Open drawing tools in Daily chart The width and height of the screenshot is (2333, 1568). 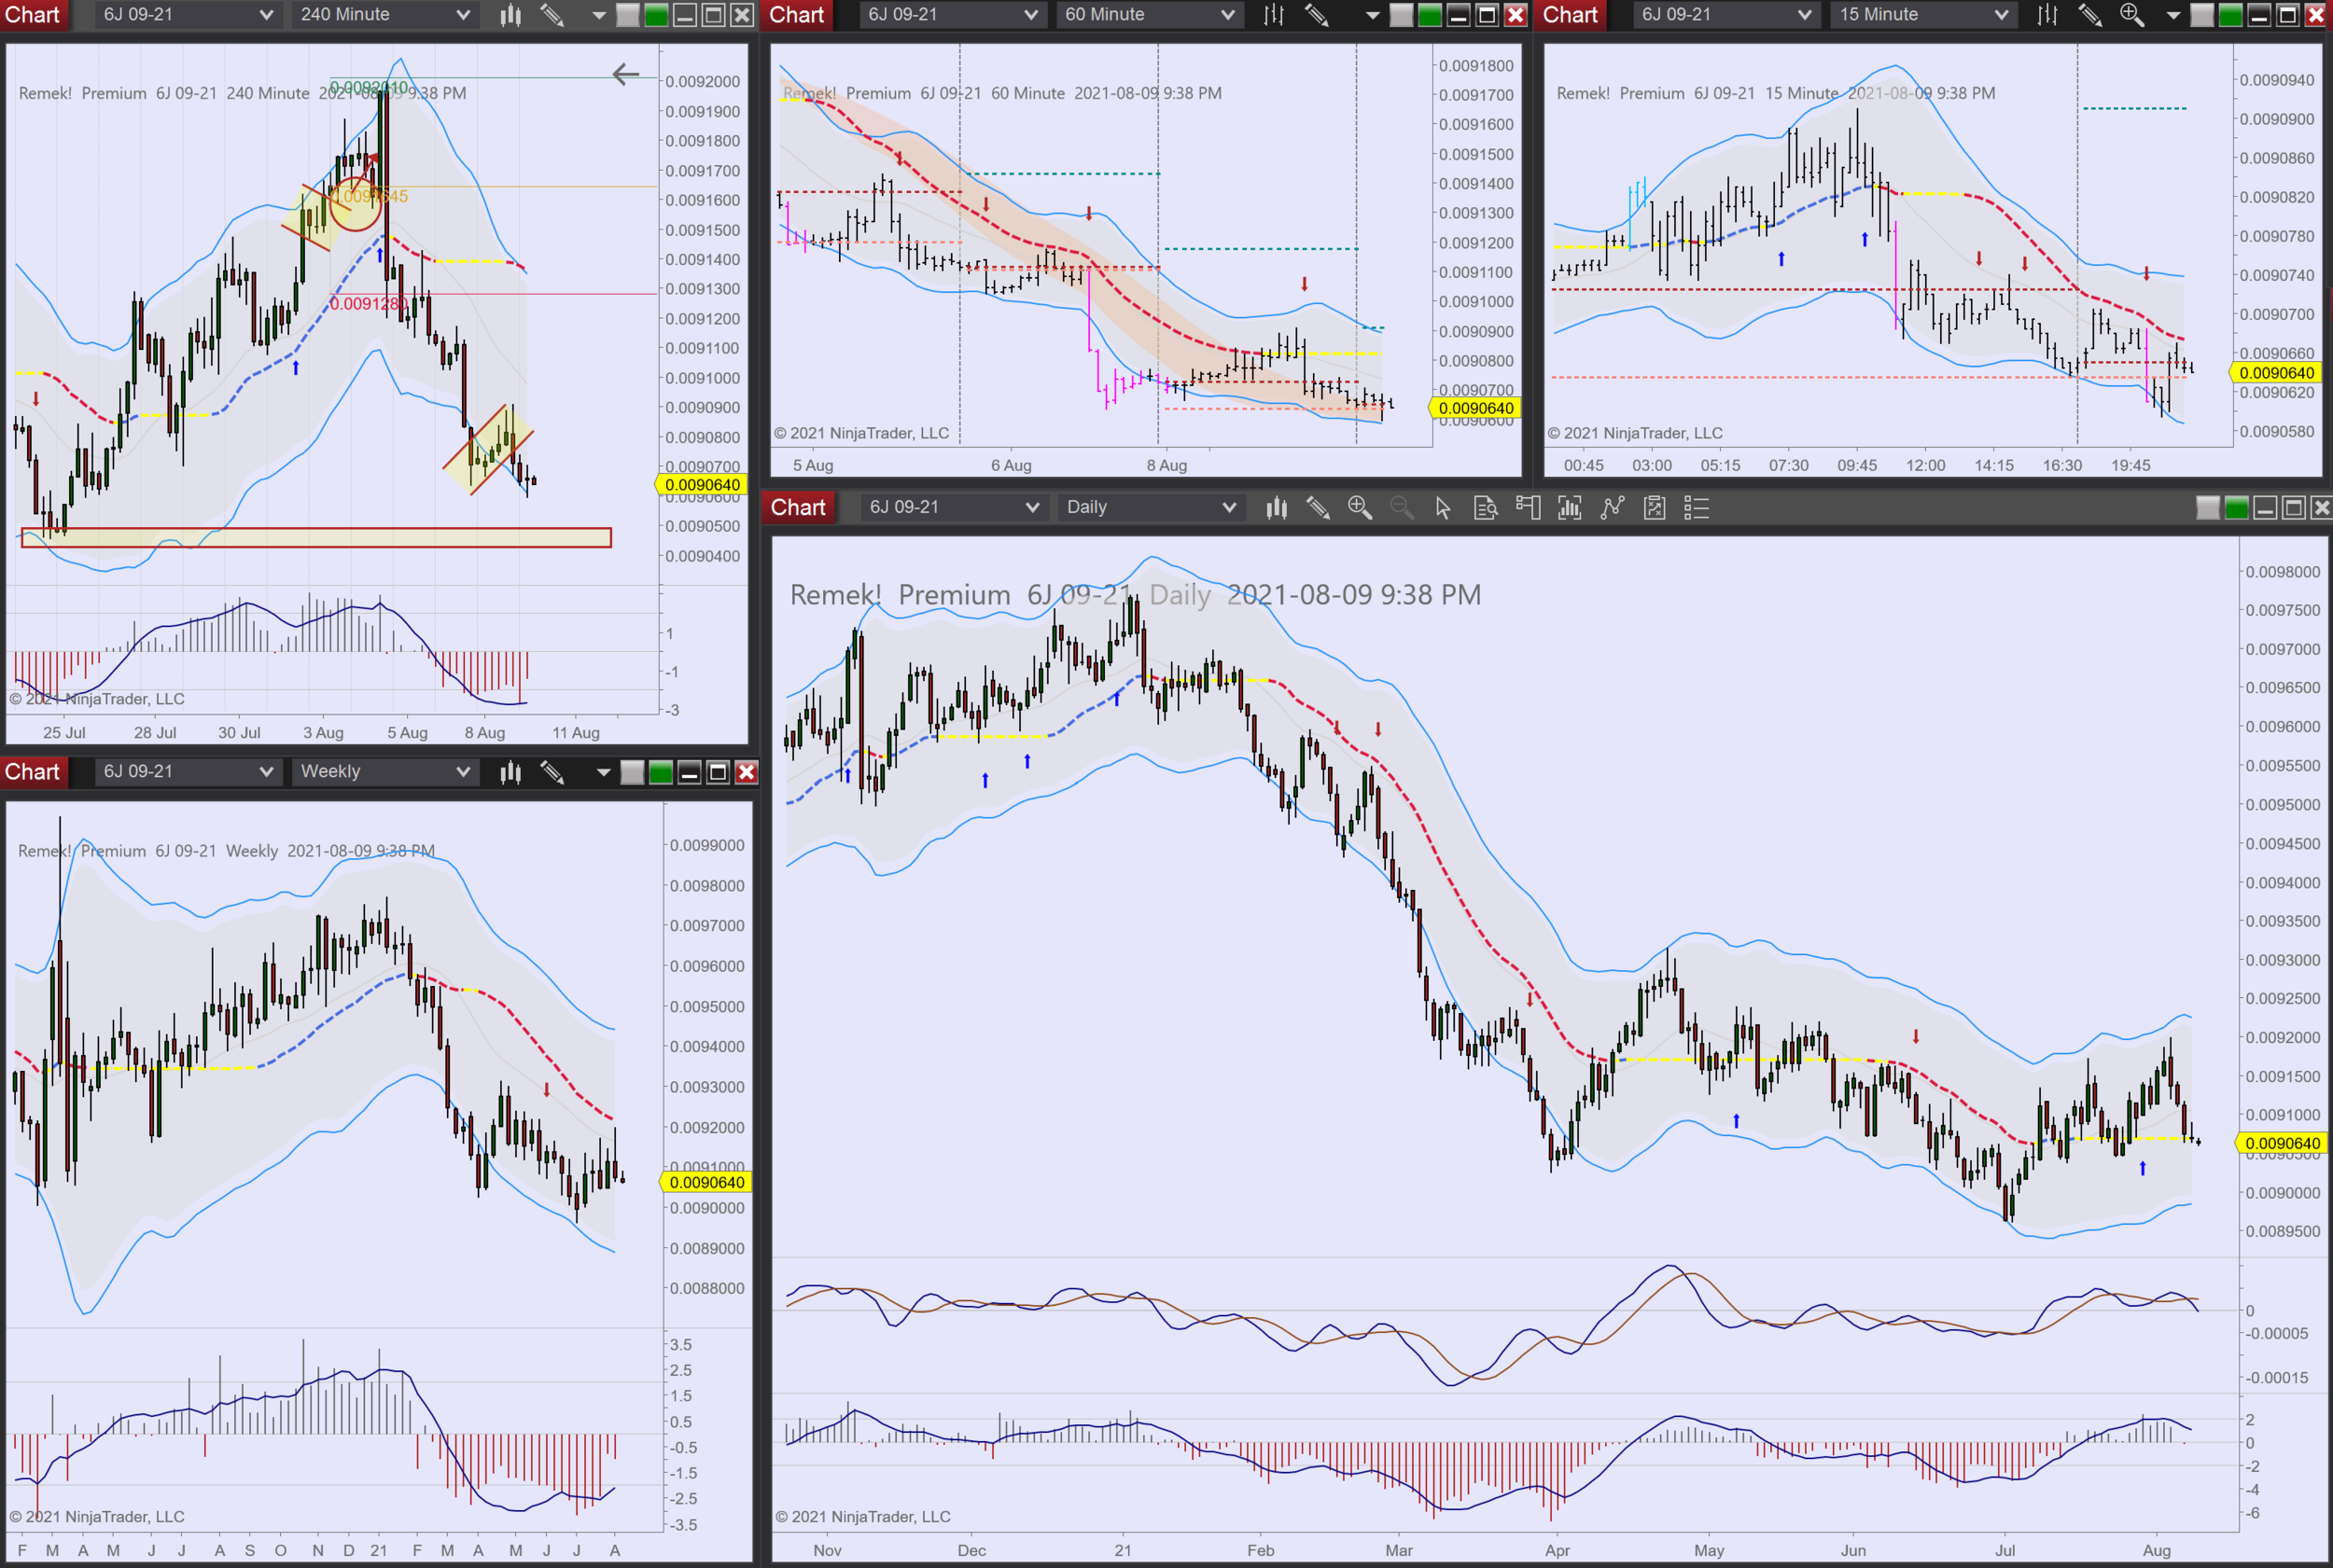coord(1318,508)
